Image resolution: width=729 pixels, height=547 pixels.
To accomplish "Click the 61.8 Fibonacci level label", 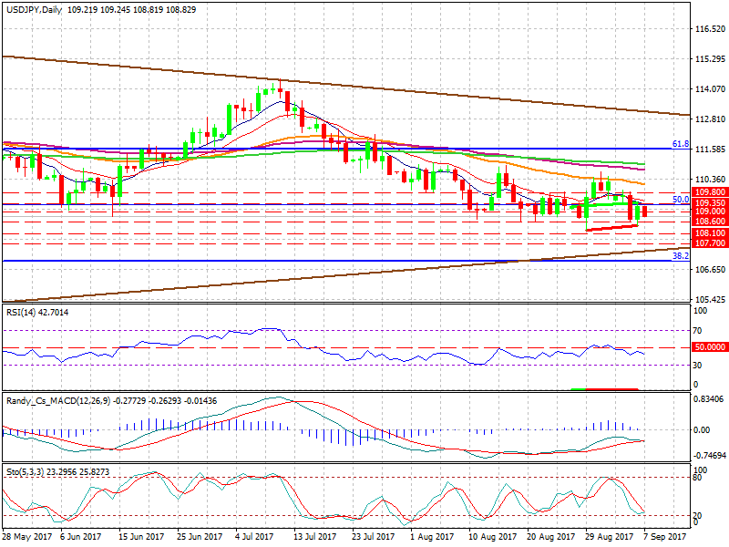I will (x=681, y=144).
